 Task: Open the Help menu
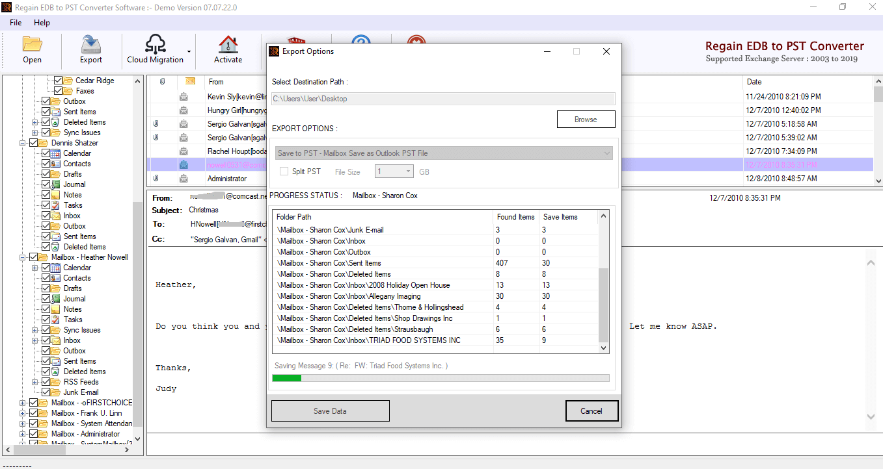point(42,23)
